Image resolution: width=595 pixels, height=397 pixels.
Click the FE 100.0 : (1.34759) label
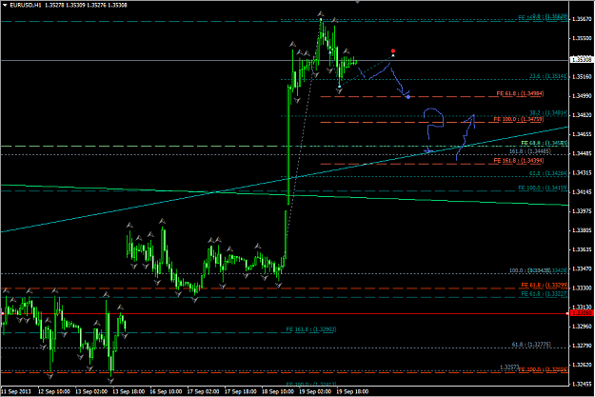pos(518,119)
